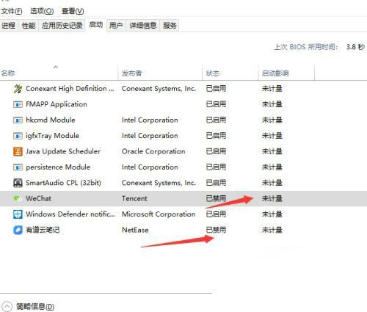This screenshot has height=312, width=367.
Task: Click the 简略信息(D) link
Action: pos(35,306)
